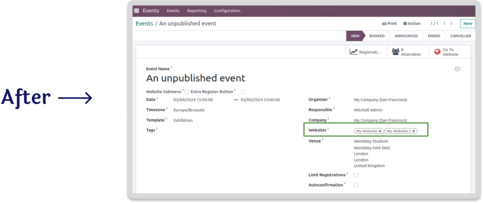The image size is (483, 203).
Task: Open the Events menu item
Action: click(173, 11)
